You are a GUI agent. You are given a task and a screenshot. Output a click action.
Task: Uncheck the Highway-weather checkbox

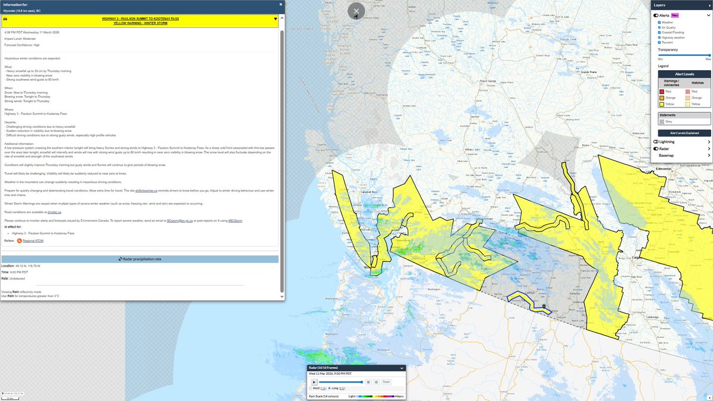(x=660, y=37)
